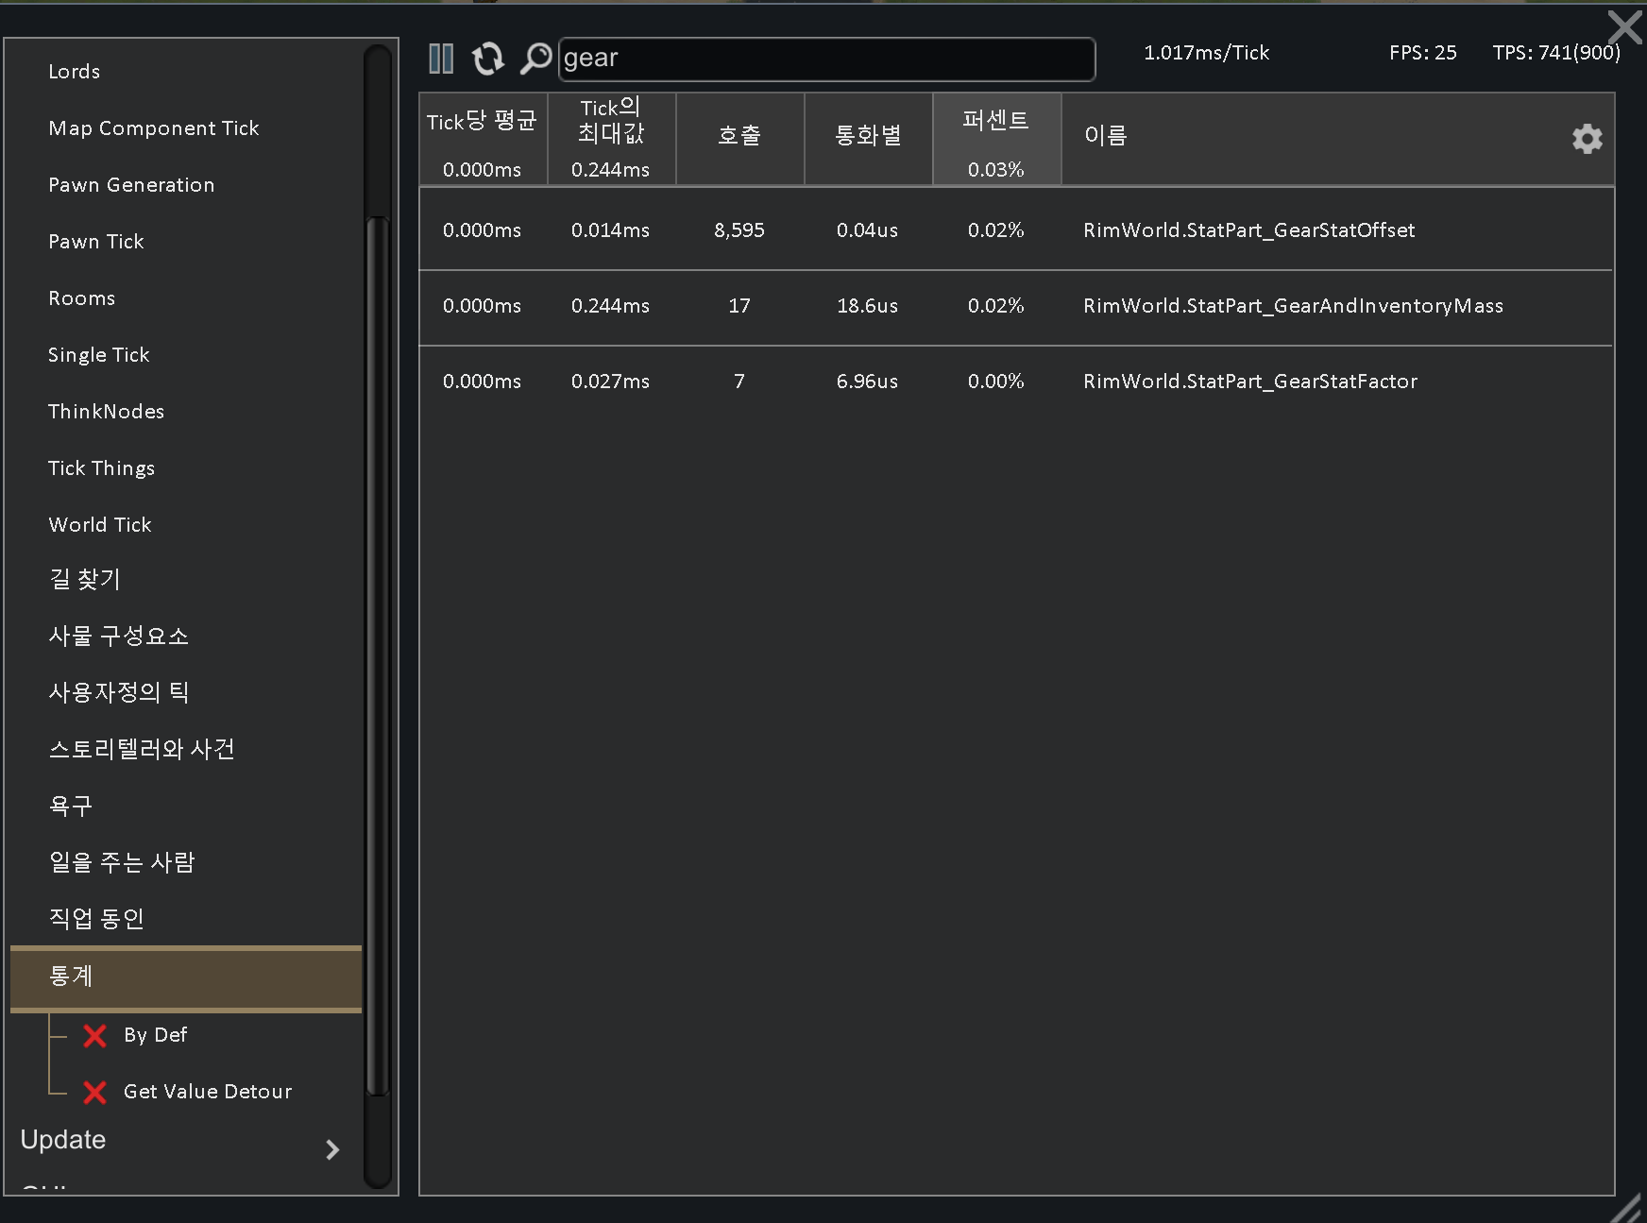1647x1223 pixels.
Task: Select Pawn Tick entry
Action: point(95,242)
